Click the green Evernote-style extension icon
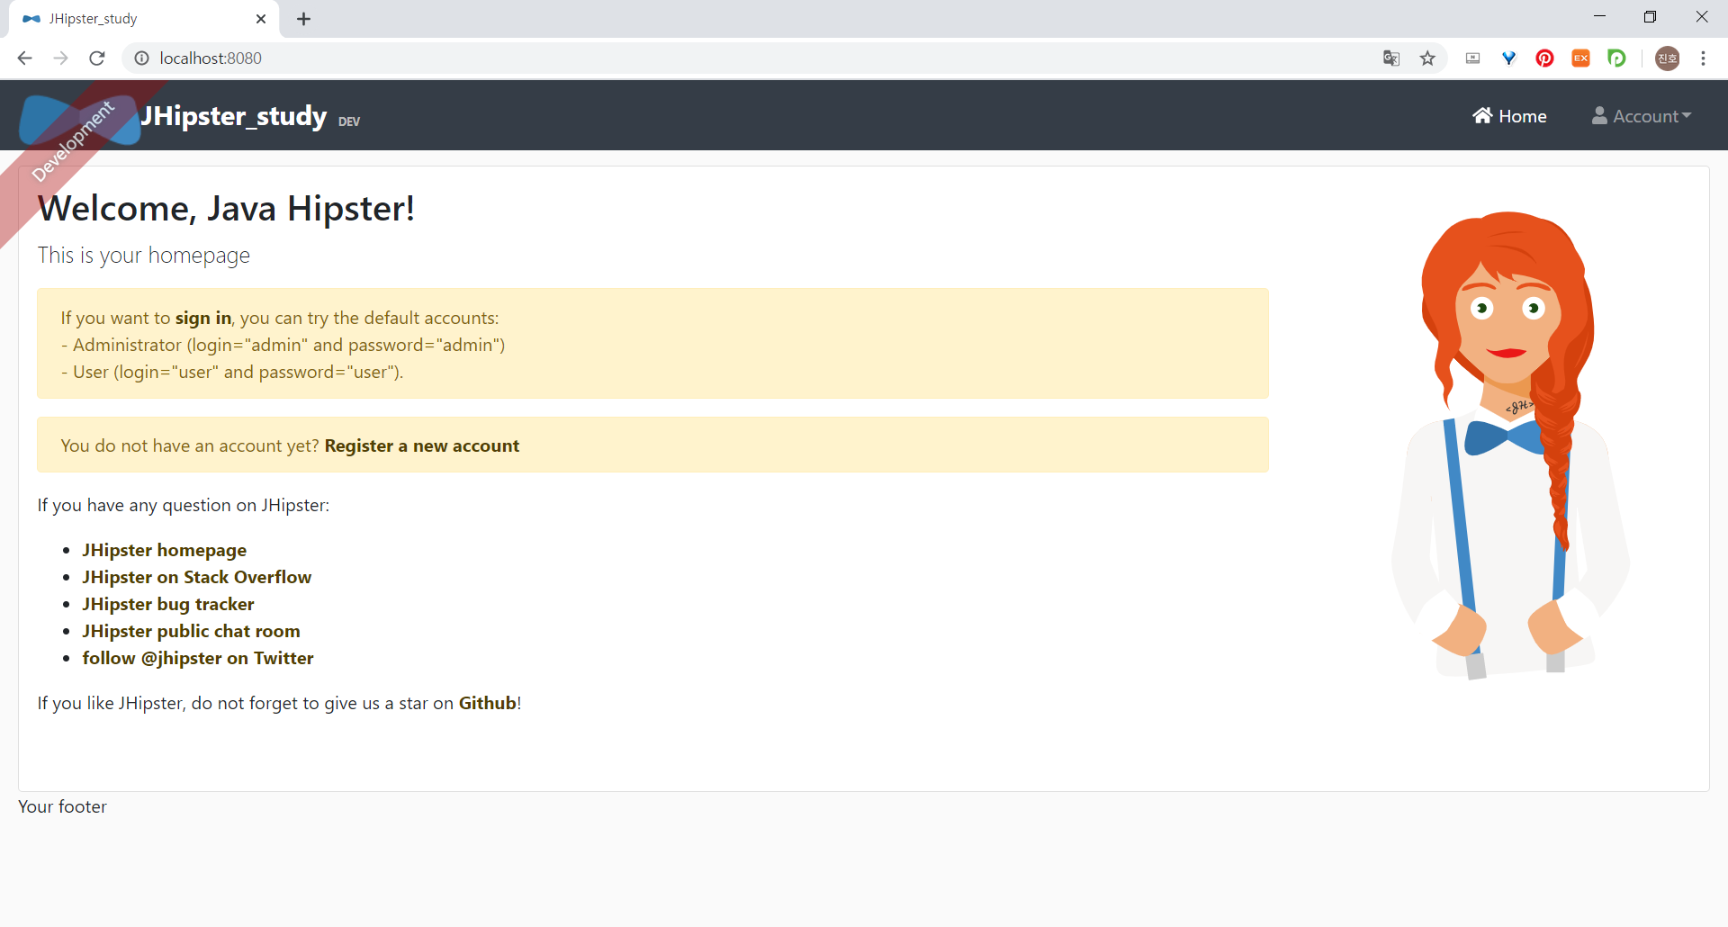The image size is (1728, 927). pos(1617,58)
